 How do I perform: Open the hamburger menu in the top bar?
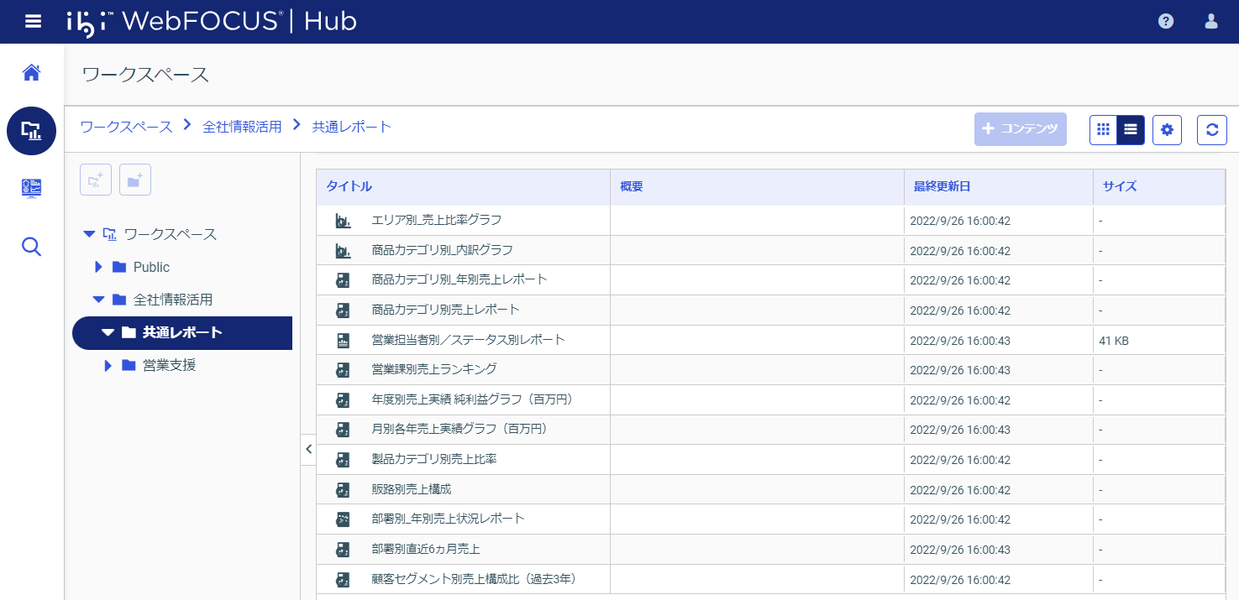coord(32,21)
